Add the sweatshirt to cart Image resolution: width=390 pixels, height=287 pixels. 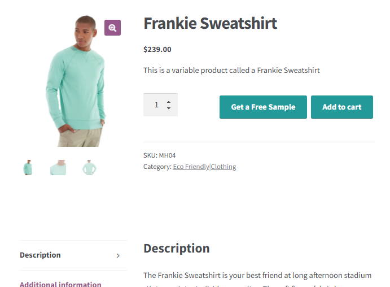pos(341,107)
